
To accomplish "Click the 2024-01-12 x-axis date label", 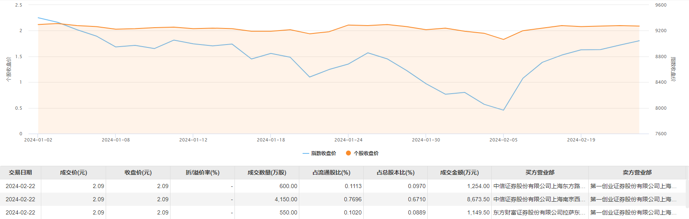I will click(193, 140).
